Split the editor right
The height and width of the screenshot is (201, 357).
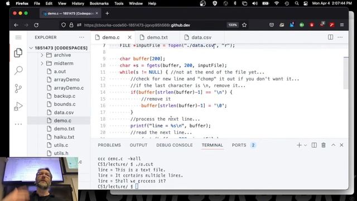coord(330,37)
